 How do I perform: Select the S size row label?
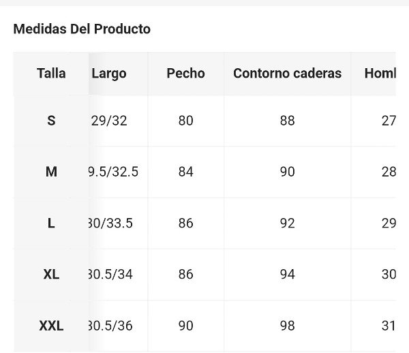(x=51, y=121)
